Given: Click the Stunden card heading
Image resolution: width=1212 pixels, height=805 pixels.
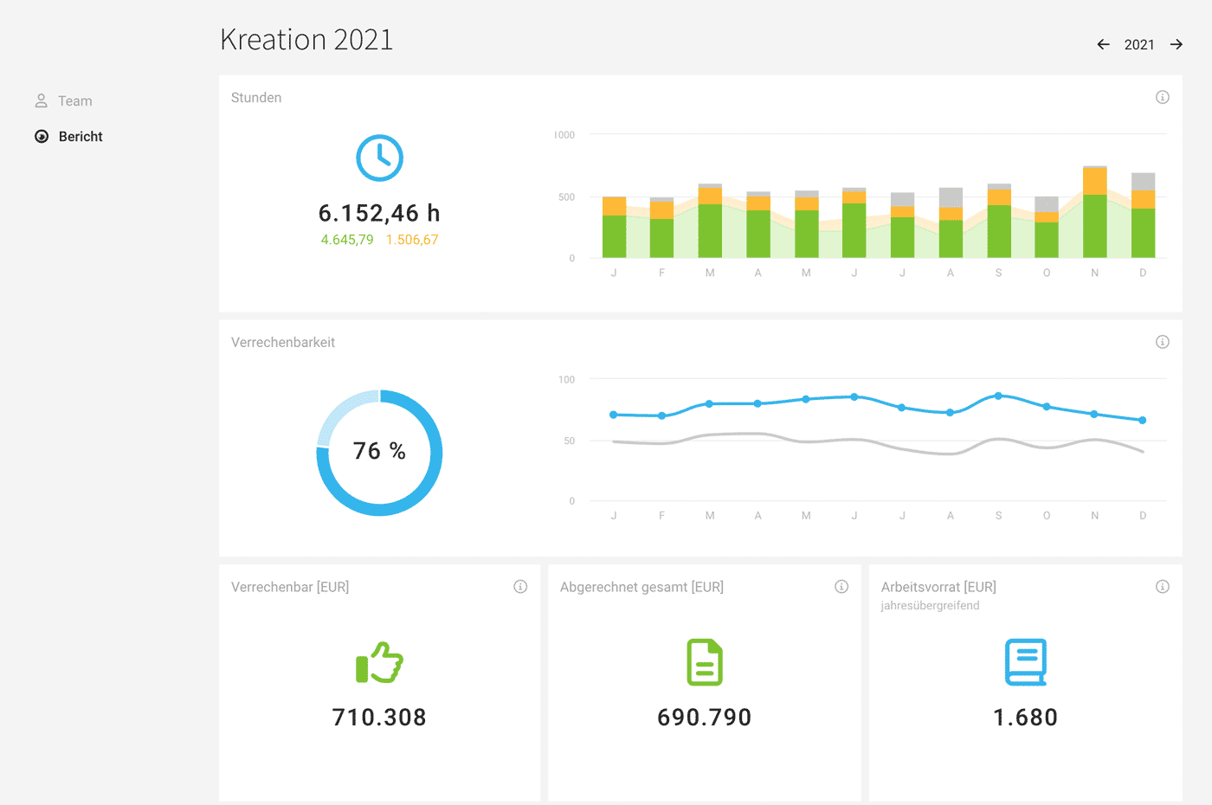Looking at the screenshot, I should tap(256, 98).
